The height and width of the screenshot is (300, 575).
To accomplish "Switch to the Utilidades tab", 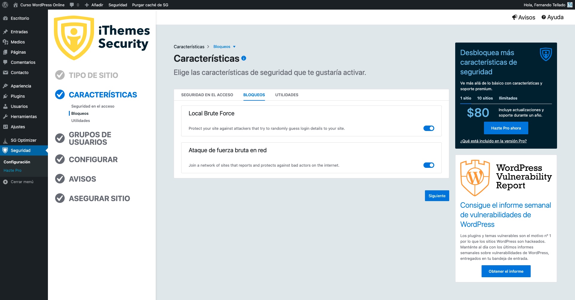I will coord(287,95).
